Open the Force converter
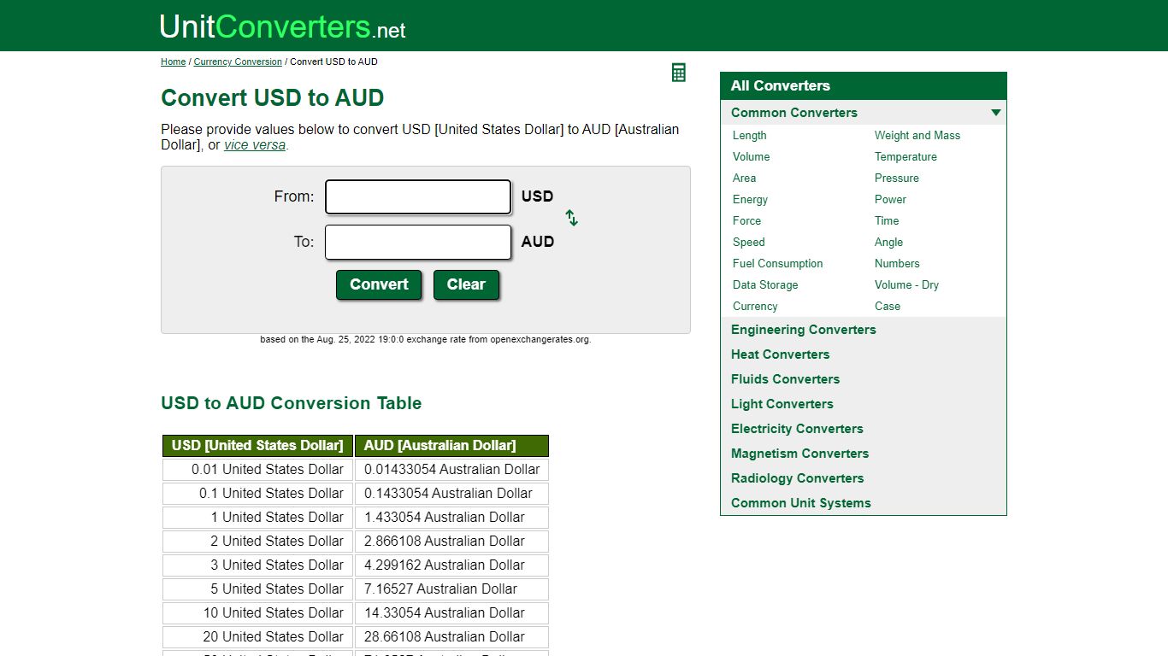Image resolution: width=1168 pixels, height=656 pixels. pos(746,220)
